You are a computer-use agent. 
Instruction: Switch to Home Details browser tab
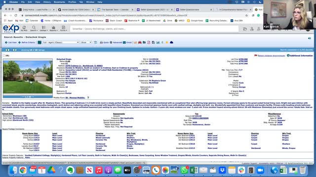click(76, 9)
